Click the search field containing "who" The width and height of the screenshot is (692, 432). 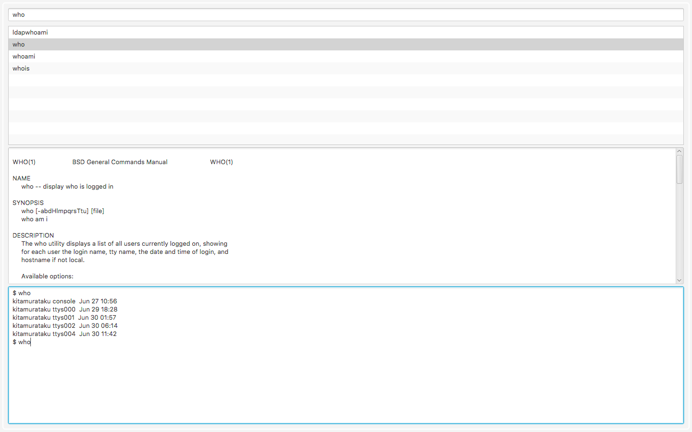(346, 14)
